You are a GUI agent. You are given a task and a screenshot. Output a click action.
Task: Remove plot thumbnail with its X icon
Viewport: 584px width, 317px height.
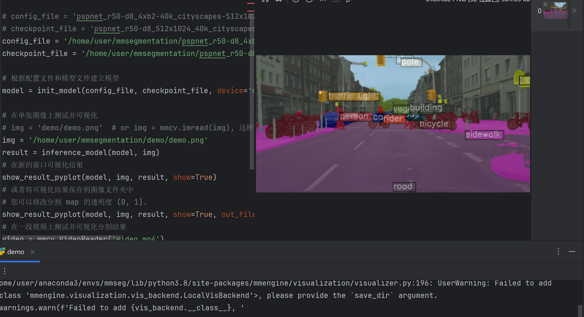point(574,11)
